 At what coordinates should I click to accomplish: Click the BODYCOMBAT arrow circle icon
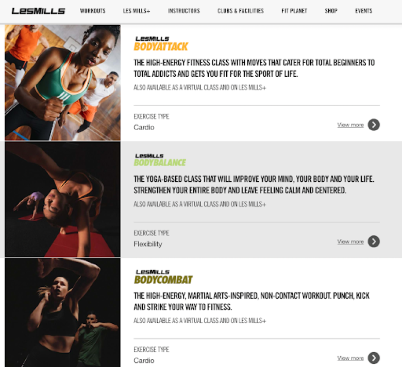pos(374,358)
